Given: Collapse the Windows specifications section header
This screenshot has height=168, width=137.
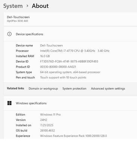Looking at the screenshot, I should pyautogui.click(x=70, y=103).
